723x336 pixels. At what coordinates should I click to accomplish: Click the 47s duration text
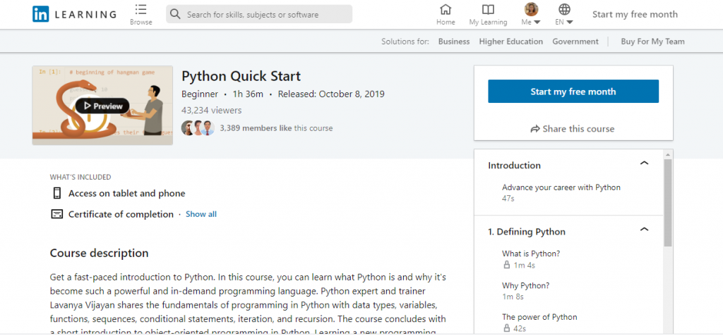pyautogui.click(x=508, y=199)
